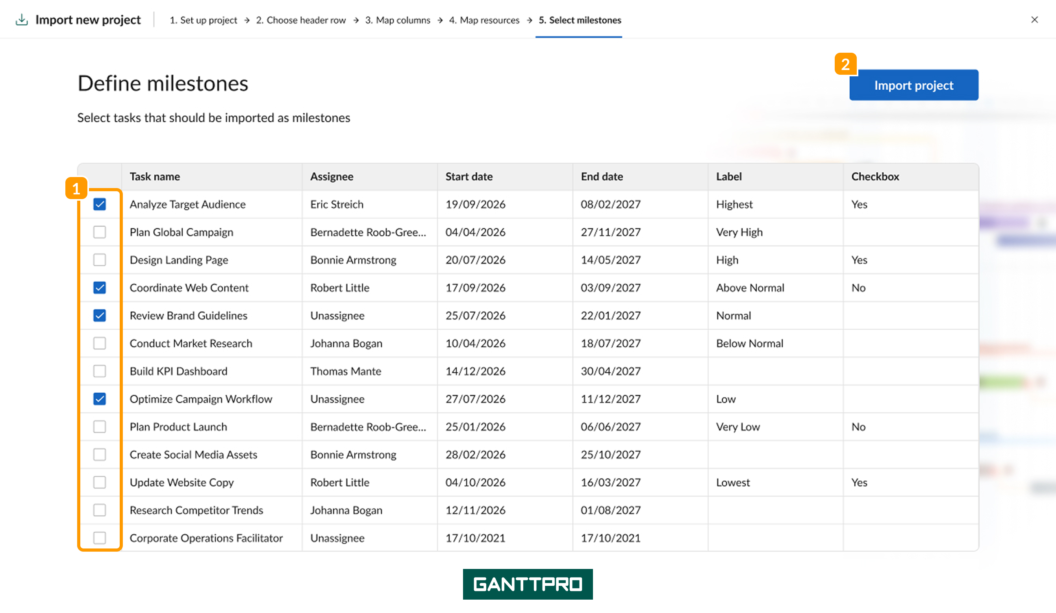Screen dimensions: 1056x613
Task: Uncheck Optimize Campaign Workflow milestone checkbox
Action: [99, 399]
